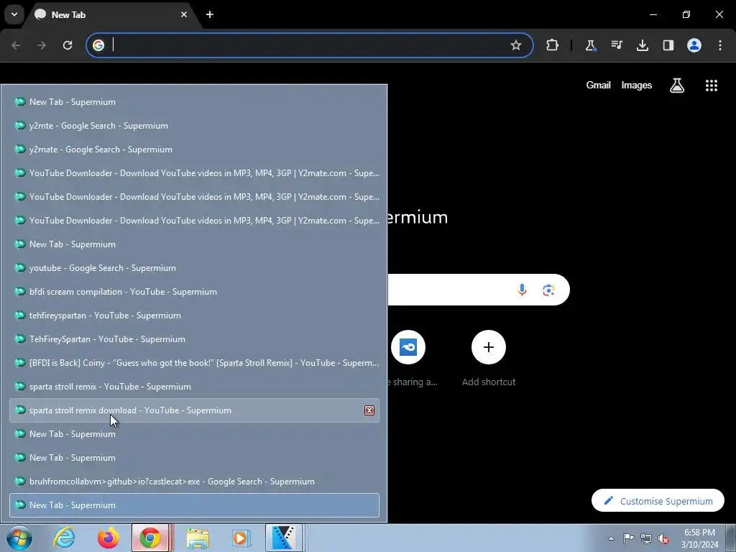Screen dimensions: 736x552
Task: Select youtube - Google Search window
Action: [x=194, y=267]
